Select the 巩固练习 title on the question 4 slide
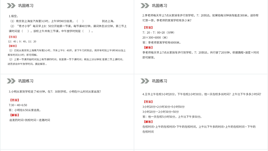Screen dimensions: 268x151 tap(159, 81)
